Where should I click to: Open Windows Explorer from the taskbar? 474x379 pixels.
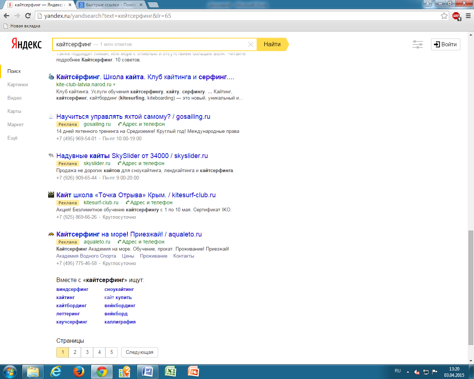pyautogui.click(x=33, y=372)
